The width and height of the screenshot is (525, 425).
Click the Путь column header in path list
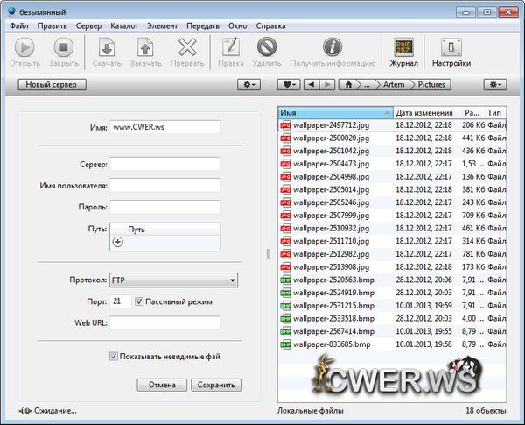click(165, 230)
